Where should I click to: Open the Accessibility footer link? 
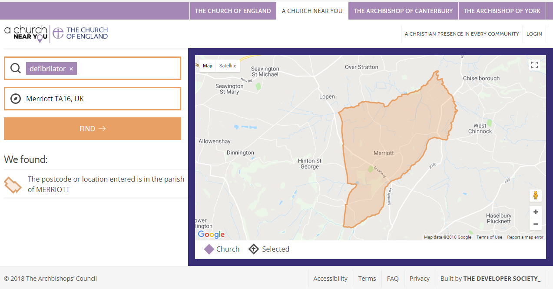330,279
